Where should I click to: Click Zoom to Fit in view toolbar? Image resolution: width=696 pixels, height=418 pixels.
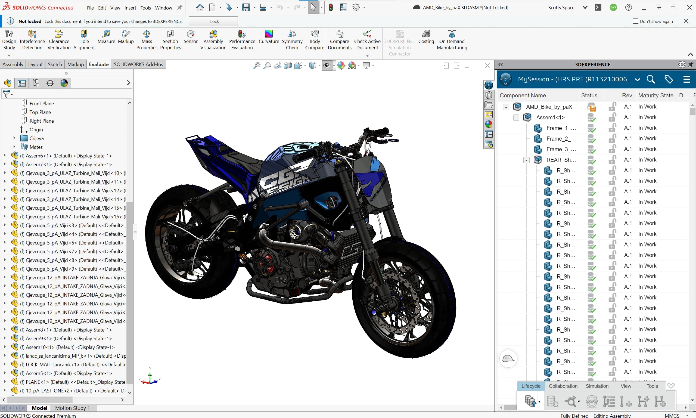click(x=257, y=66)
